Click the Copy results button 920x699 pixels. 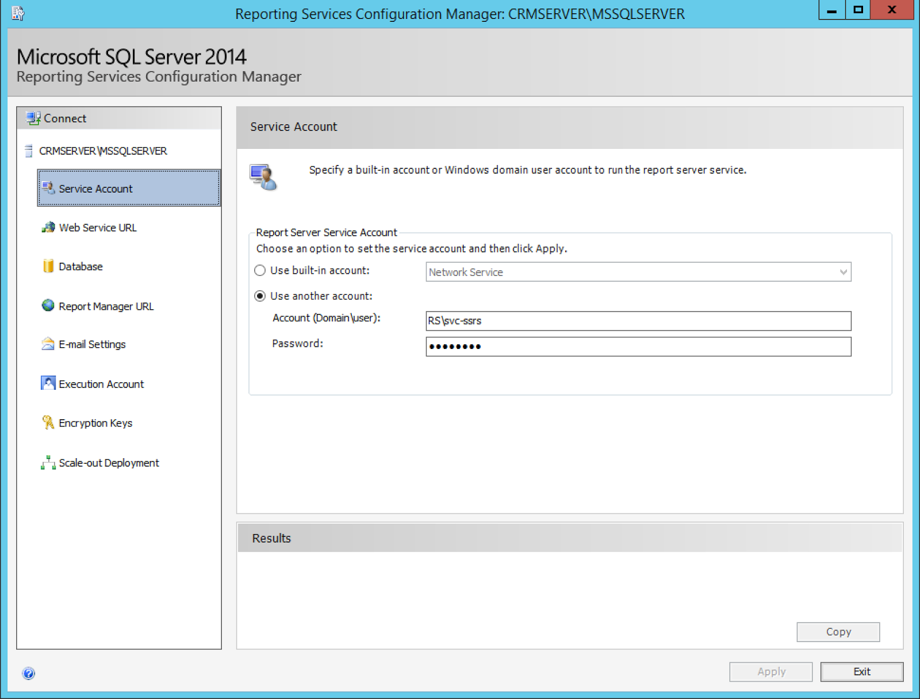tap(838, 632)
